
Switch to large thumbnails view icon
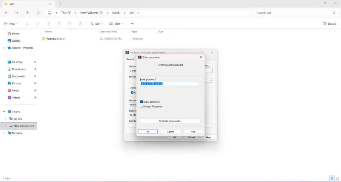[337, 178]
